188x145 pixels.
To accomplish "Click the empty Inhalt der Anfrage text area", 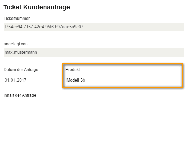I will tap(94, 120).
